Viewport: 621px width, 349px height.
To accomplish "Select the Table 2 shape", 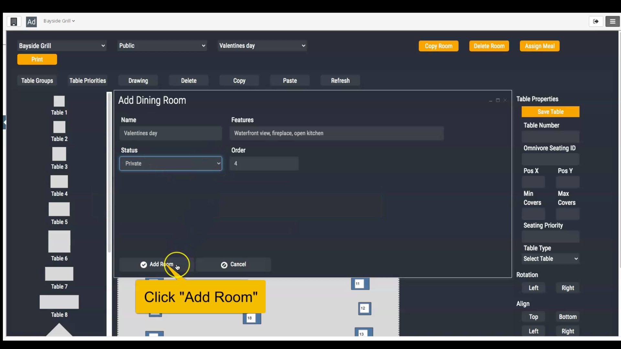I will 59,127.
